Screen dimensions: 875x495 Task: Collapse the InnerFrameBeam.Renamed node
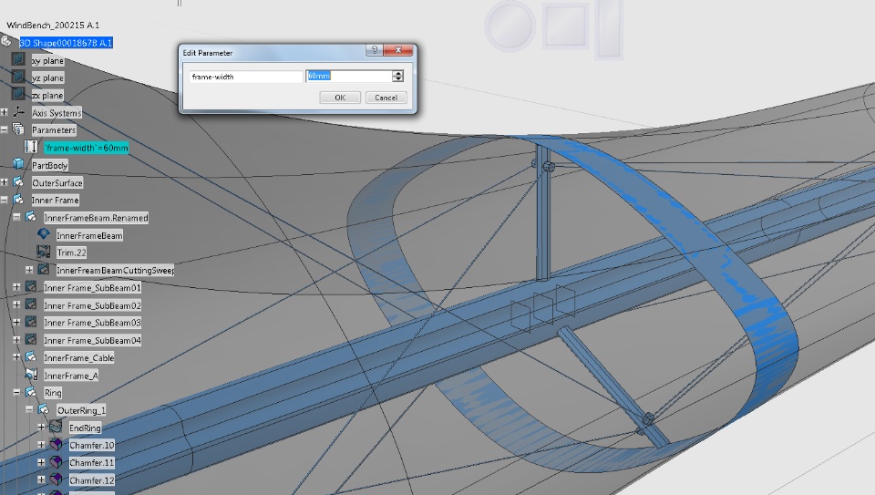tap(16, 217)
